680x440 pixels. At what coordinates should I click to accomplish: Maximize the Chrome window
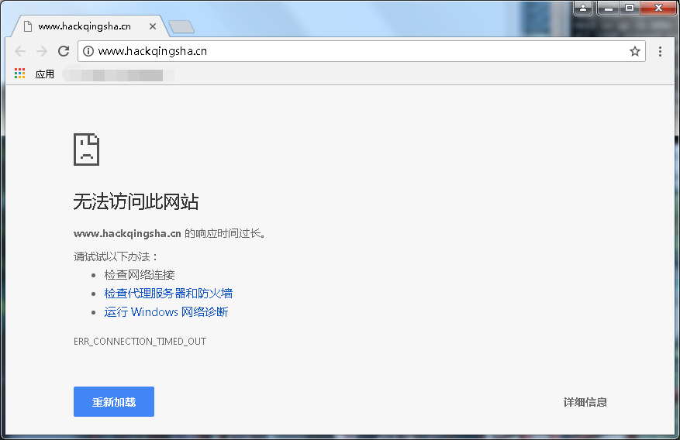(x=630, y=8)
